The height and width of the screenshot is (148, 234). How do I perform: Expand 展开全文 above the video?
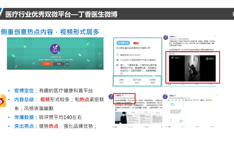coord(173,53)
